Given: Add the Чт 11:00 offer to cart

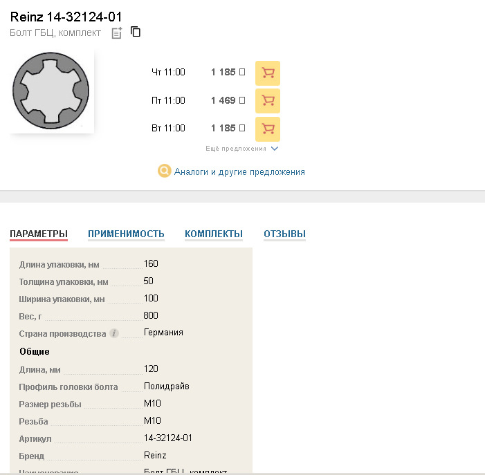Looking at the screenshot, I should point(267,73).
